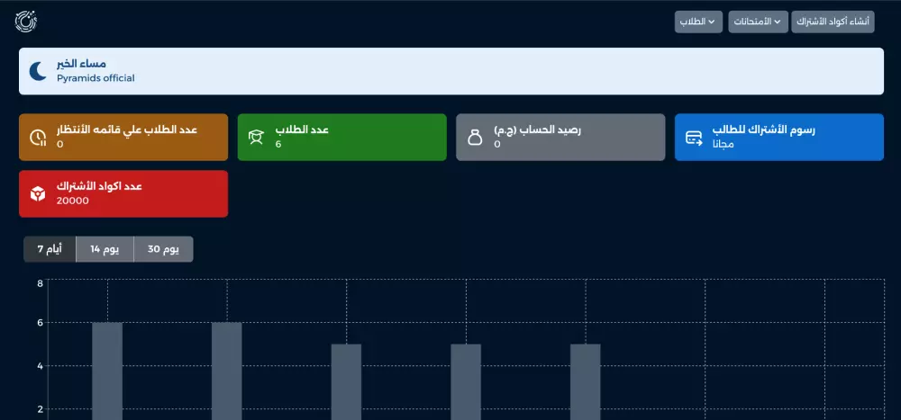Click the 'مساء الخير' greeting text
This screenshot has width=901, height=420.
click(81, 64)
